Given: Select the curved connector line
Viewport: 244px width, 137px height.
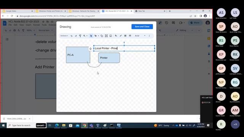Looking at the screenshot, I should (x=94, y=67).
